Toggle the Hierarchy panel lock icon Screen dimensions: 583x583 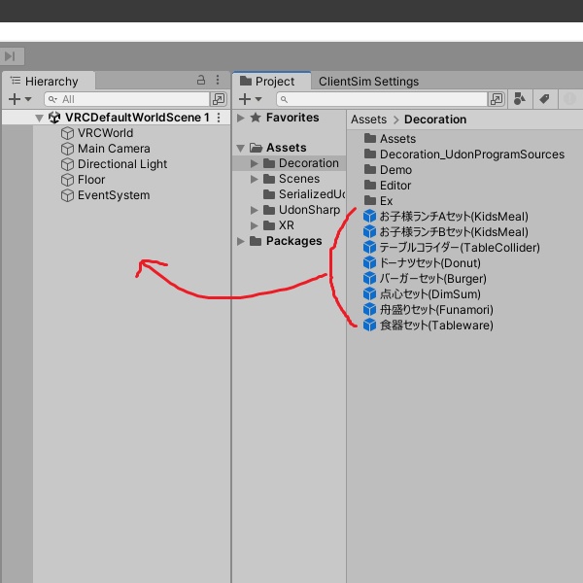(x=201, y=80)
